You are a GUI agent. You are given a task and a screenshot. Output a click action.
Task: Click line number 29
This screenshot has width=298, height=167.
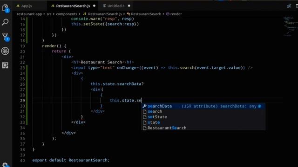[x=22, y=101]
